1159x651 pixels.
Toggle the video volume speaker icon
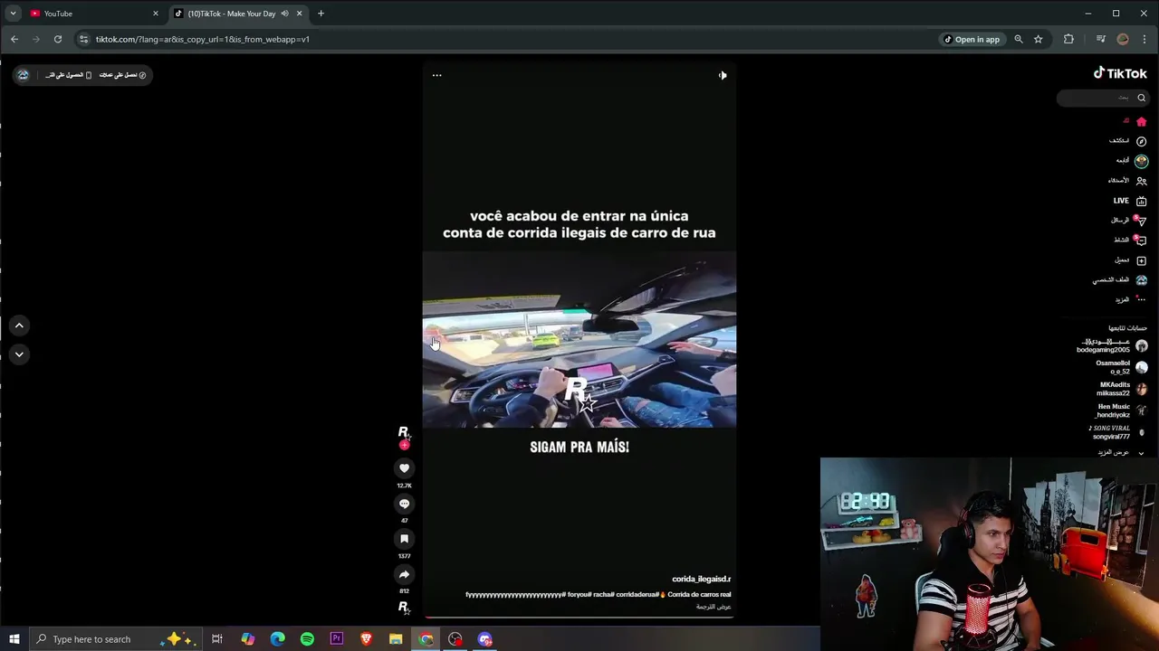[x=723, y=75]
